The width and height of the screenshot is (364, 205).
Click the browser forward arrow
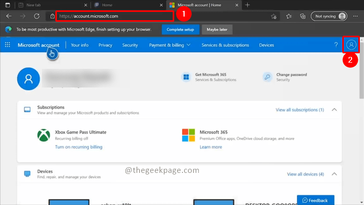coord(23,16)
